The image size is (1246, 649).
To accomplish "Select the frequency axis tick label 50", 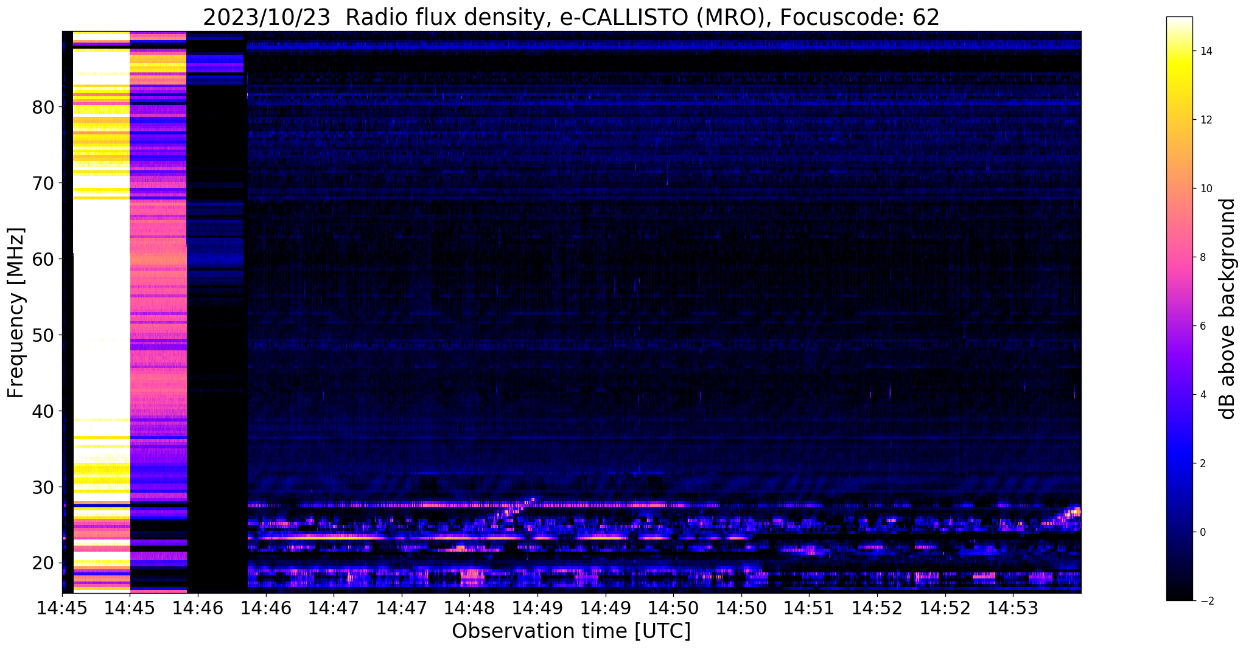I will pyautogui.click(x=43, y=335).
